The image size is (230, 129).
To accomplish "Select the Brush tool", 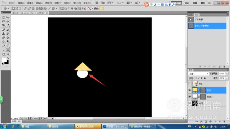I will coord(8,30).
